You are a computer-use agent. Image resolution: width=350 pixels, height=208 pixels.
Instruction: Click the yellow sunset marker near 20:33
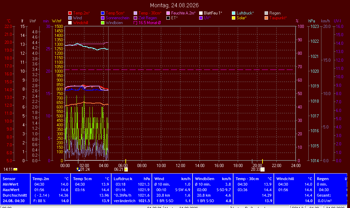pos(262,162)
